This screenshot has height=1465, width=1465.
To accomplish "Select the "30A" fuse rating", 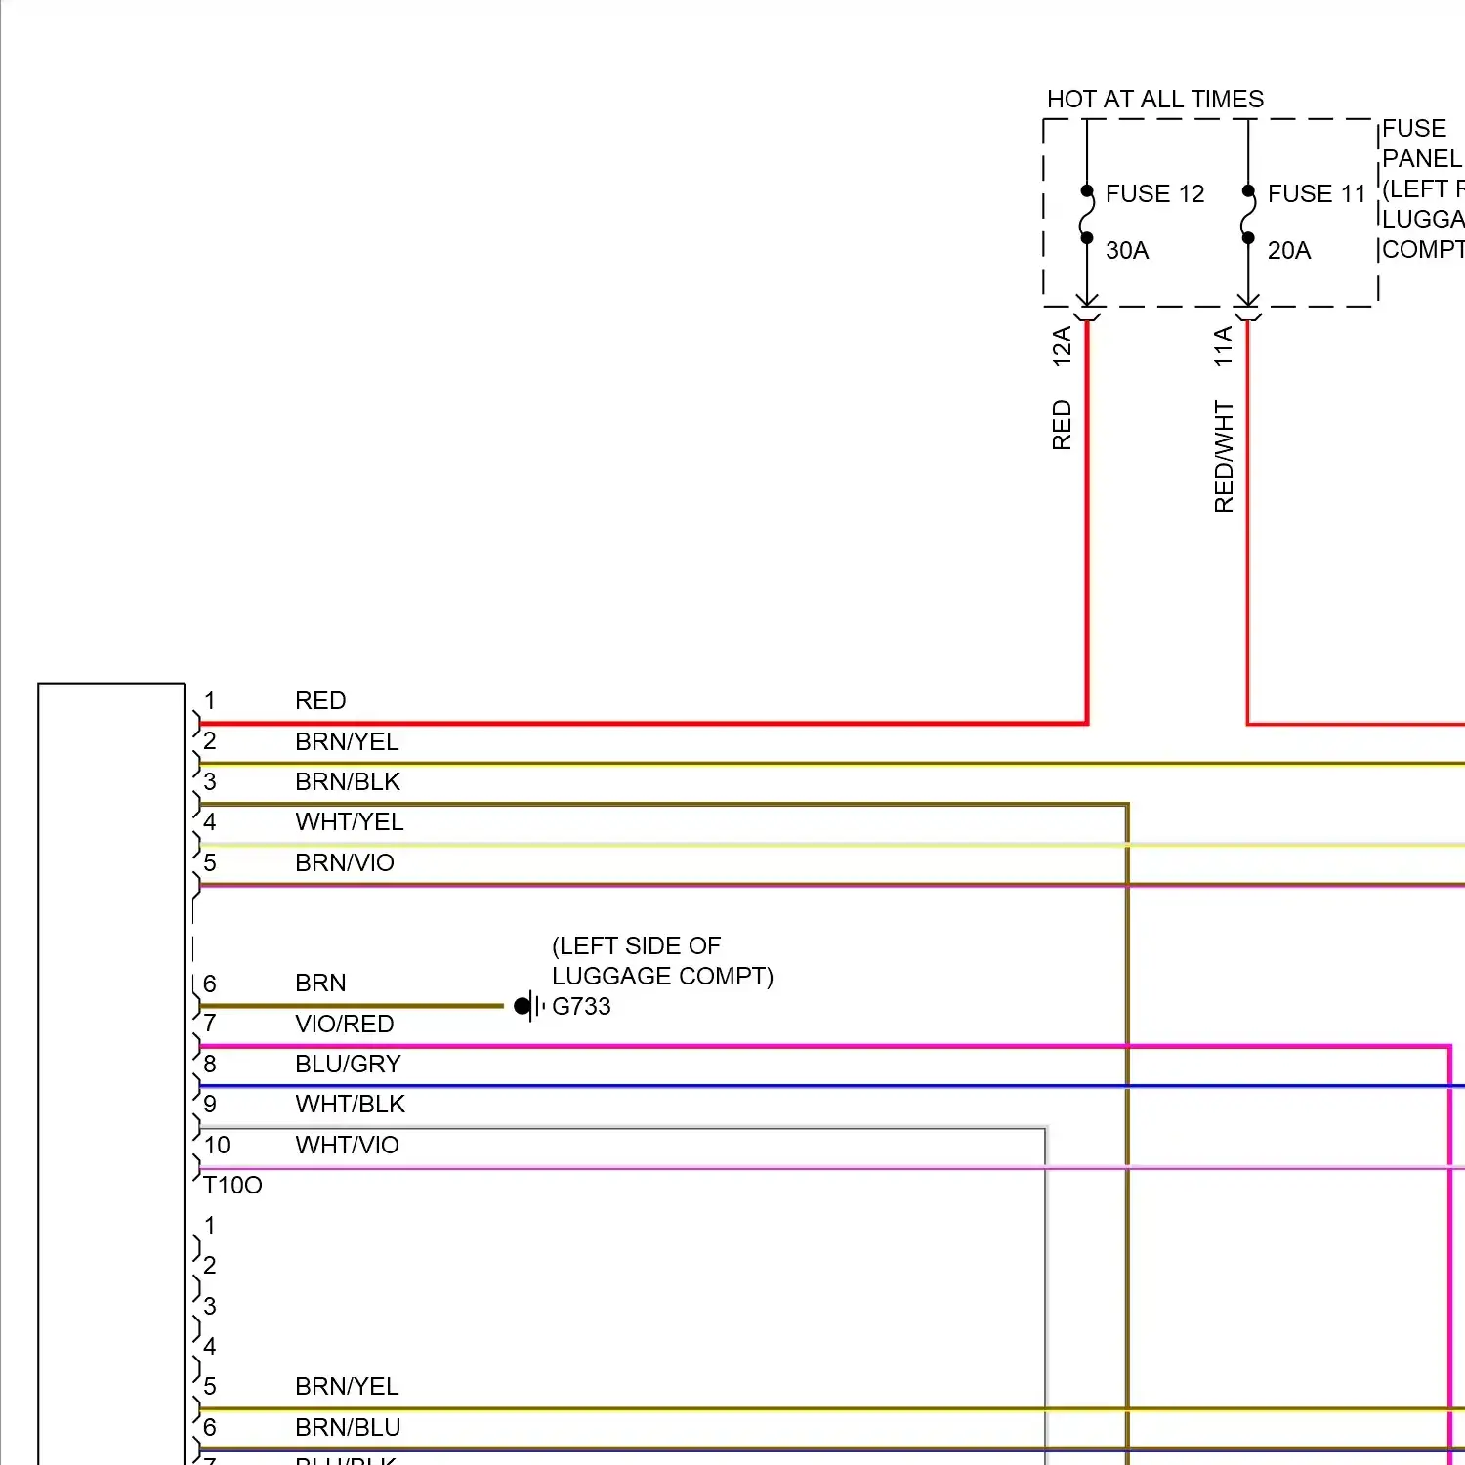I will pyautogui.click(x=1127, y=250).
